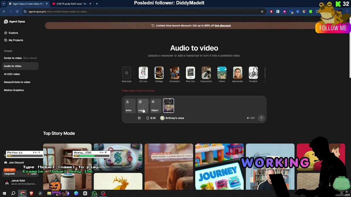Click the address bar URL

click(58, 11)
